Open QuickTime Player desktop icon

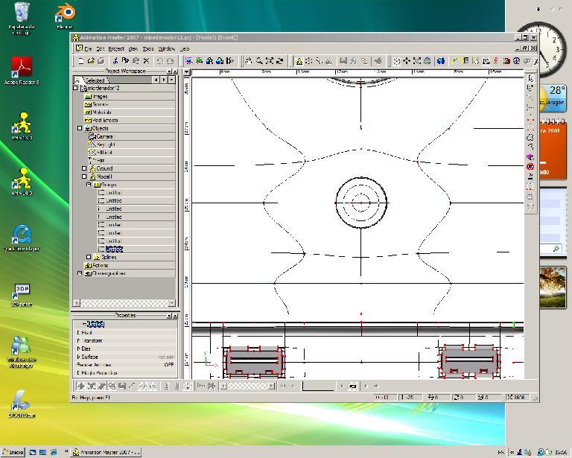(x=22, y=238)
